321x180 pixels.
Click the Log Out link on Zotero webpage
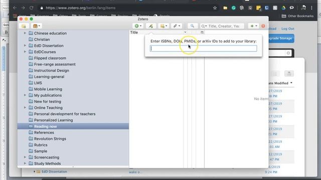point(287,29)
